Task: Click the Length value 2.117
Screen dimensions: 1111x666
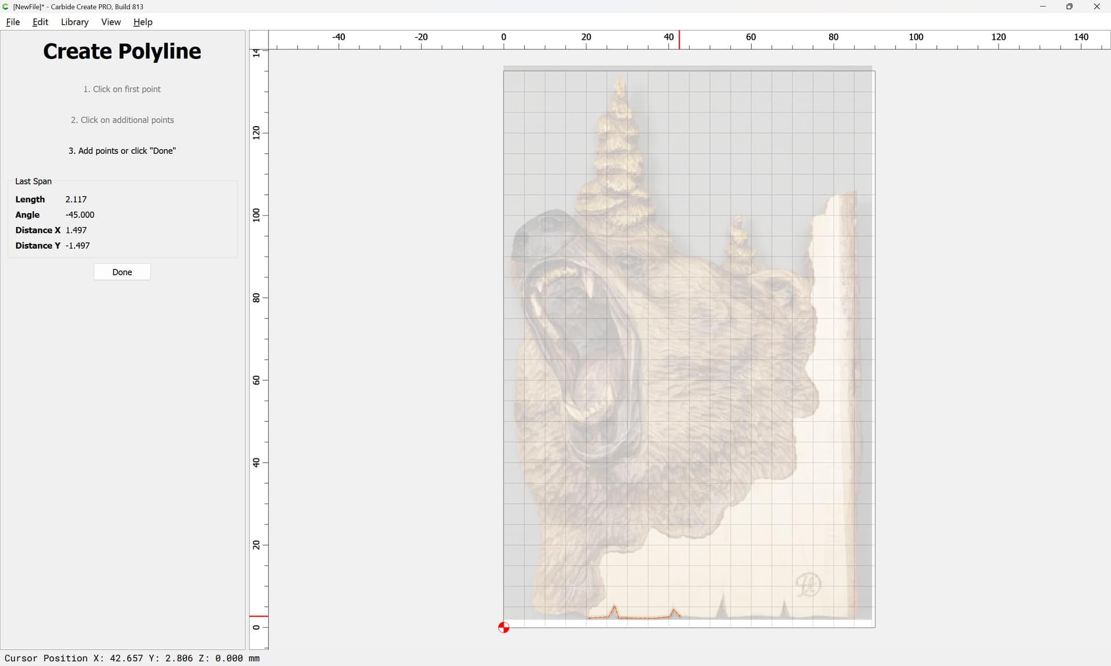Action: 76,199
